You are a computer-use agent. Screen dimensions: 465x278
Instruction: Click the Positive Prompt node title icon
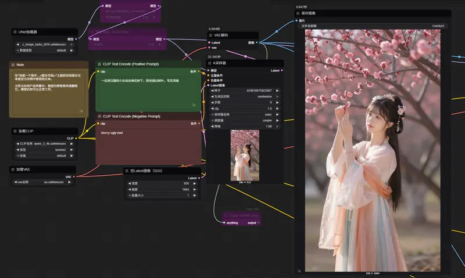99,64
